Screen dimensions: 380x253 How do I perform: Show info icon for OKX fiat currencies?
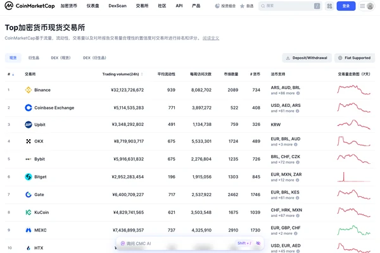[x=296, y=145]
